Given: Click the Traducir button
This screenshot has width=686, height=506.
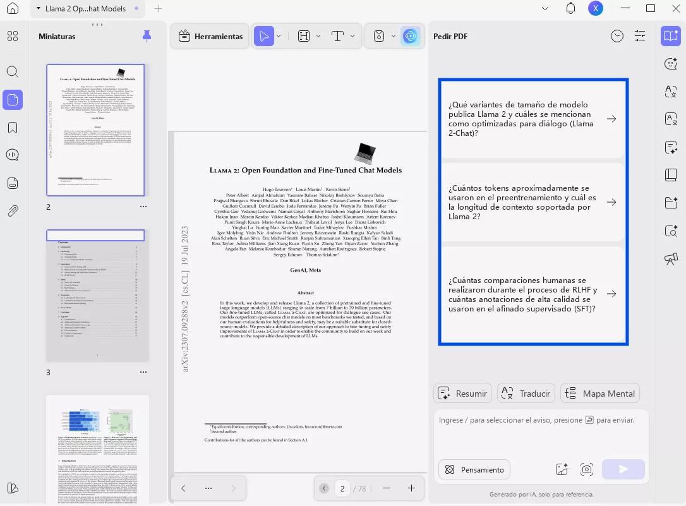Looking at the screenshot, I should (x=526, y=394).
